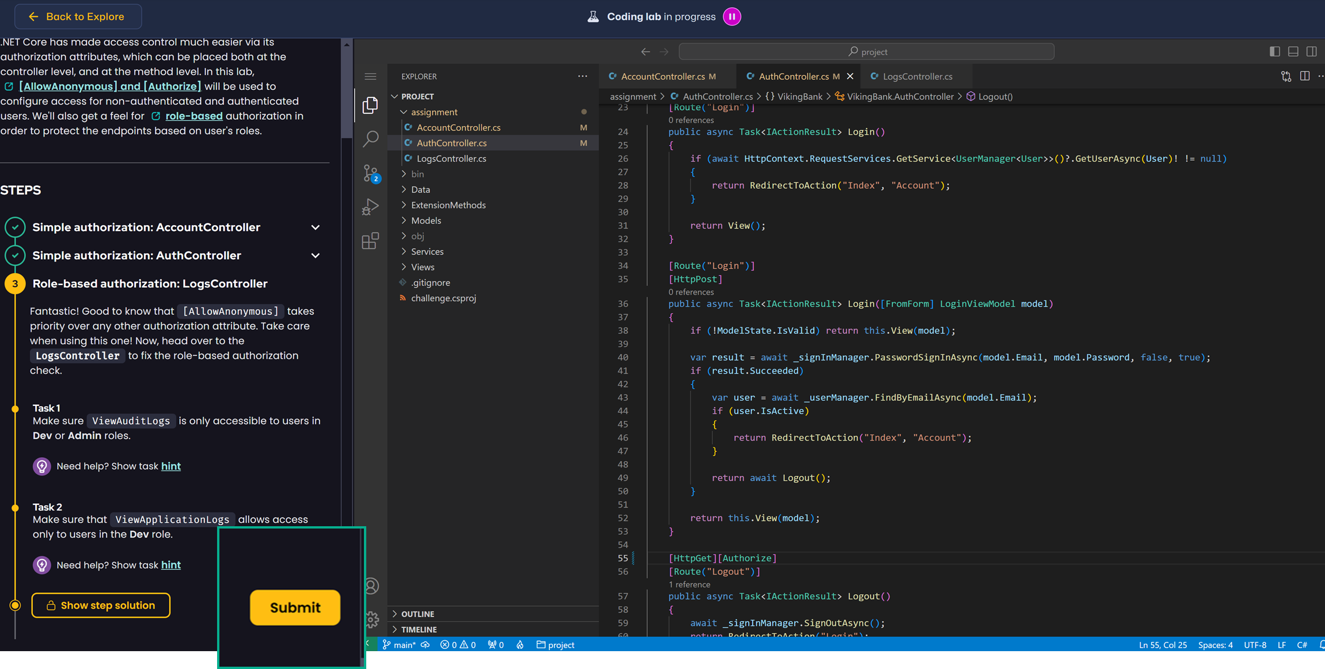Close the AuthController.cs tab
1325x669 pixels.
click(850, 76)
